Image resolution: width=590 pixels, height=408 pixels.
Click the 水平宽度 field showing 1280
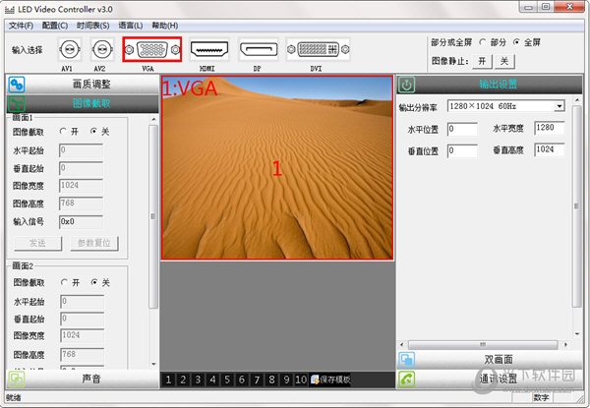tap(550, 128)
